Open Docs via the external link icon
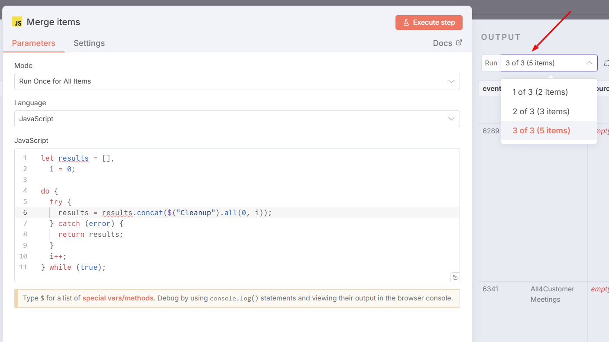Image resolution: width=609 pixels, height=342 pixels. (459, 43)
